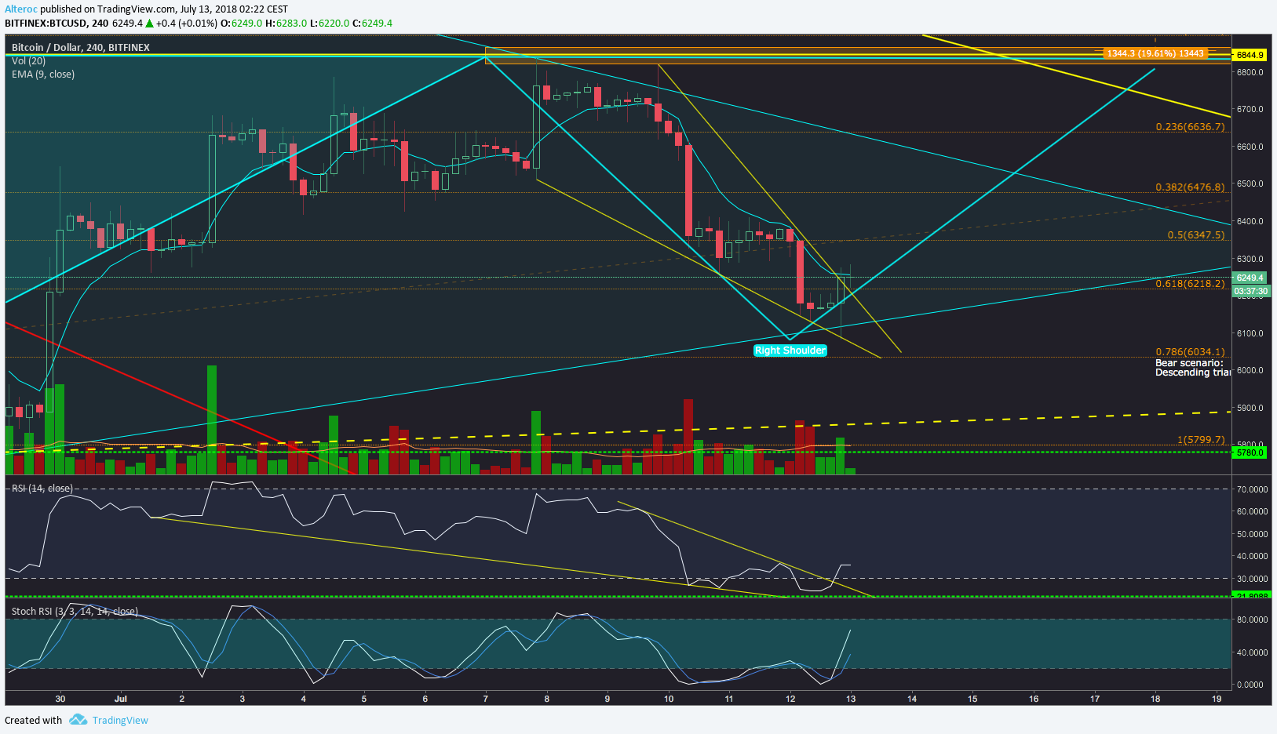The image size is (1277, 734).
Task: Click the 03:37:30 countdown label
Action: pos(1250,291)
